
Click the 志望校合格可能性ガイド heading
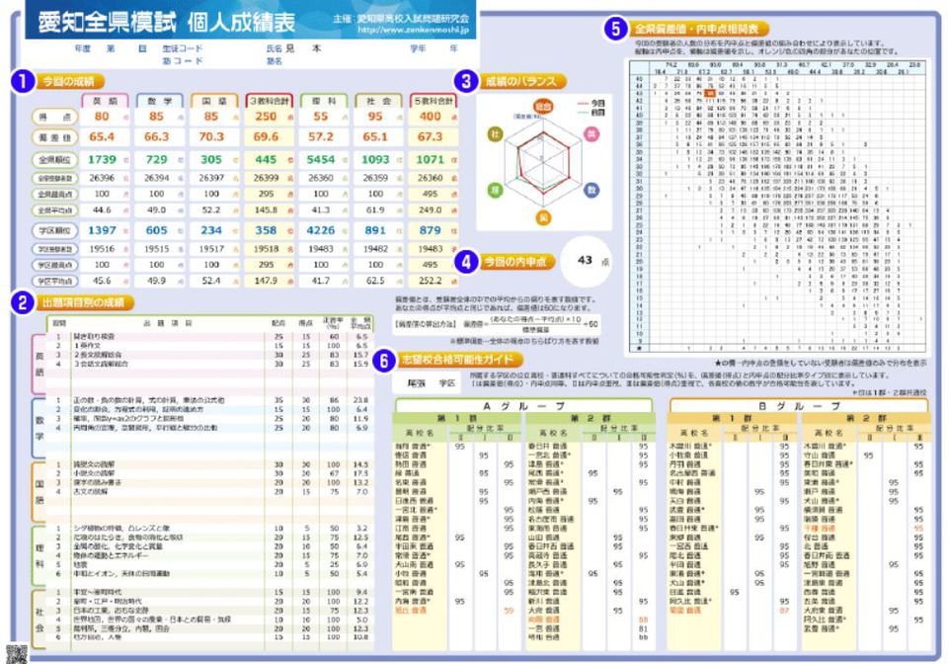click(459, 361)
